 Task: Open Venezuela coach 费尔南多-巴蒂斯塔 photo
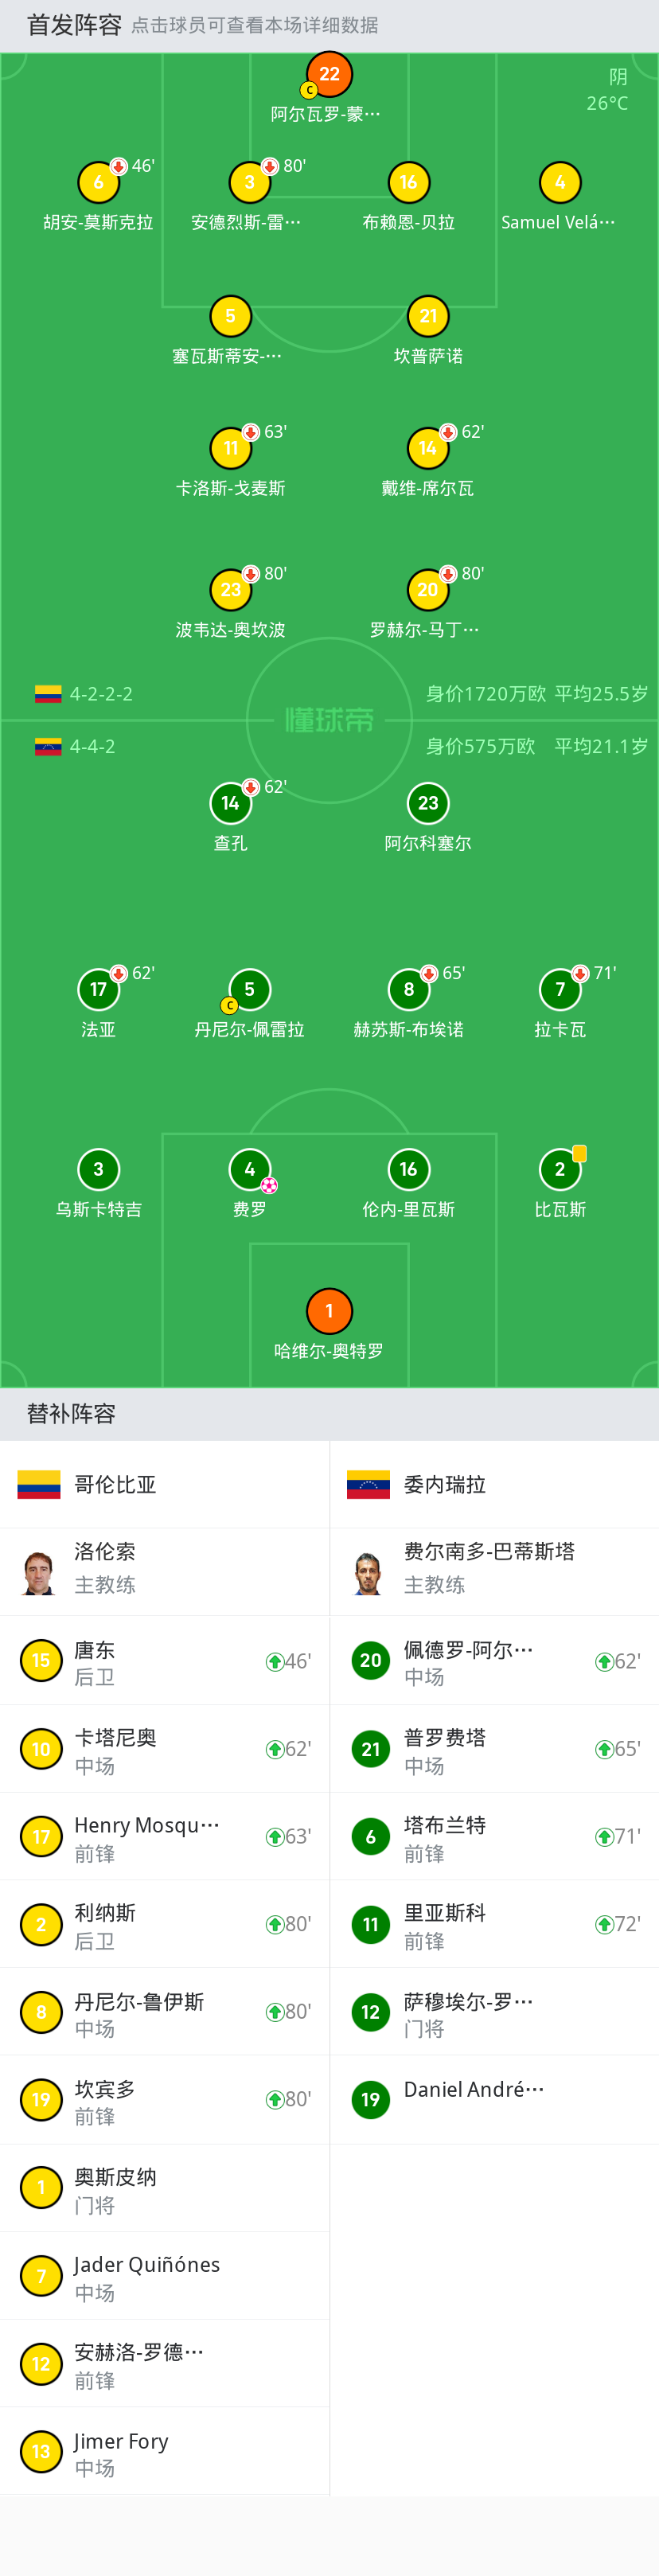coord(369,1572)
